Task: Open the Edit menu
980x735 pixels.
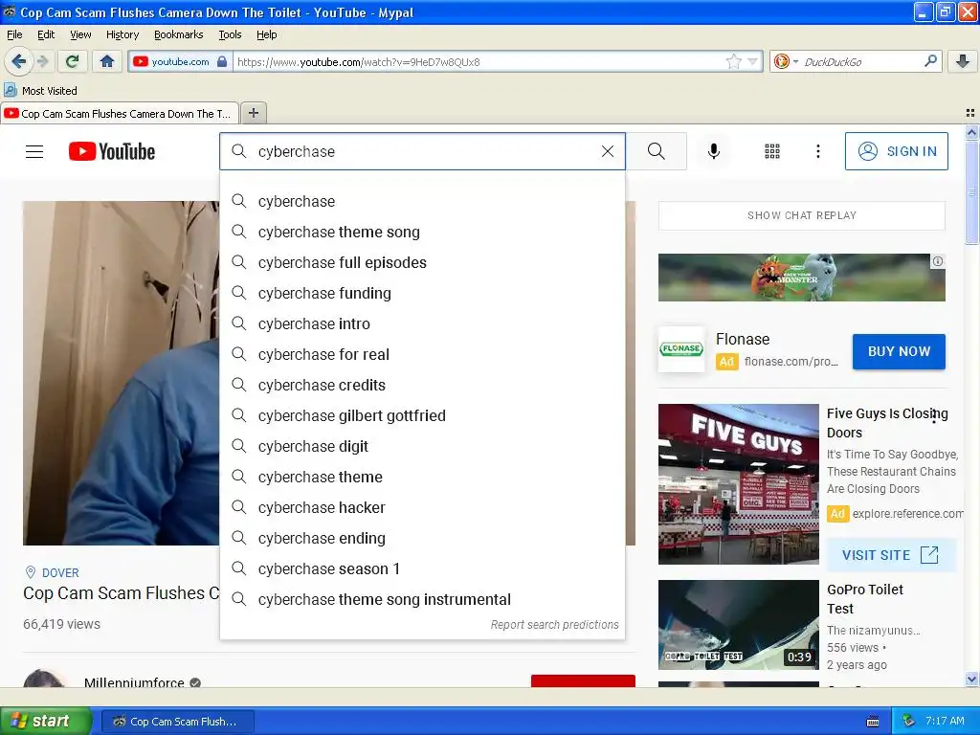Action: 46,34
